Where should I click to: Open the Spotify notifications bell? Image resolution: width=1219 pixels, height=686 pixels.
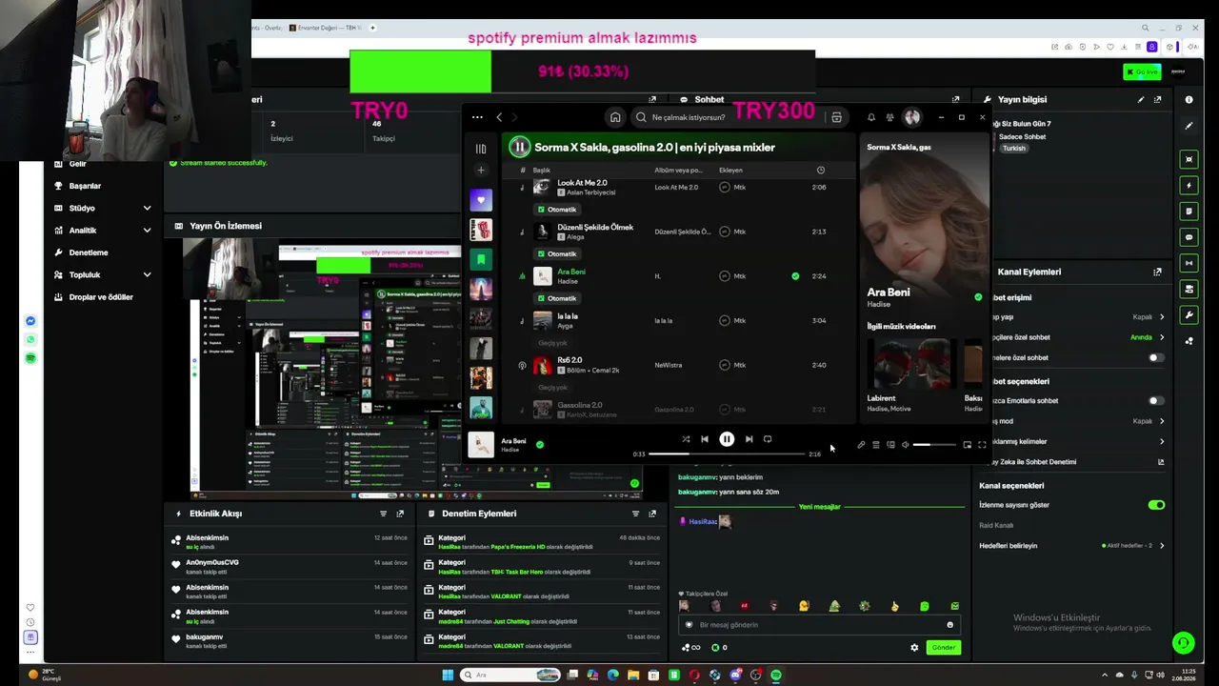(870, 117)
